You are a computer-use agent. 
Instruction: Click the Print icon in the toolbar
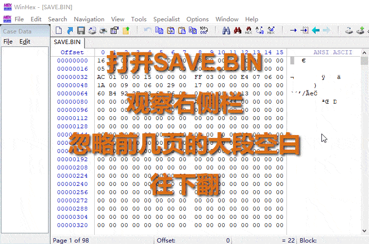(x=103, y=30)
